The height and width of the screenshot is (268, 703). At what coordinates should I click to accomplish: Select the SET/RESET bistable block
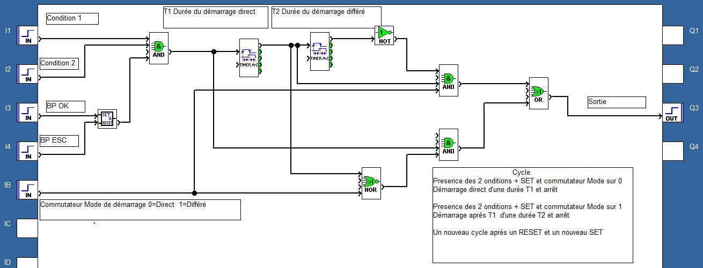tap(107, 119)
